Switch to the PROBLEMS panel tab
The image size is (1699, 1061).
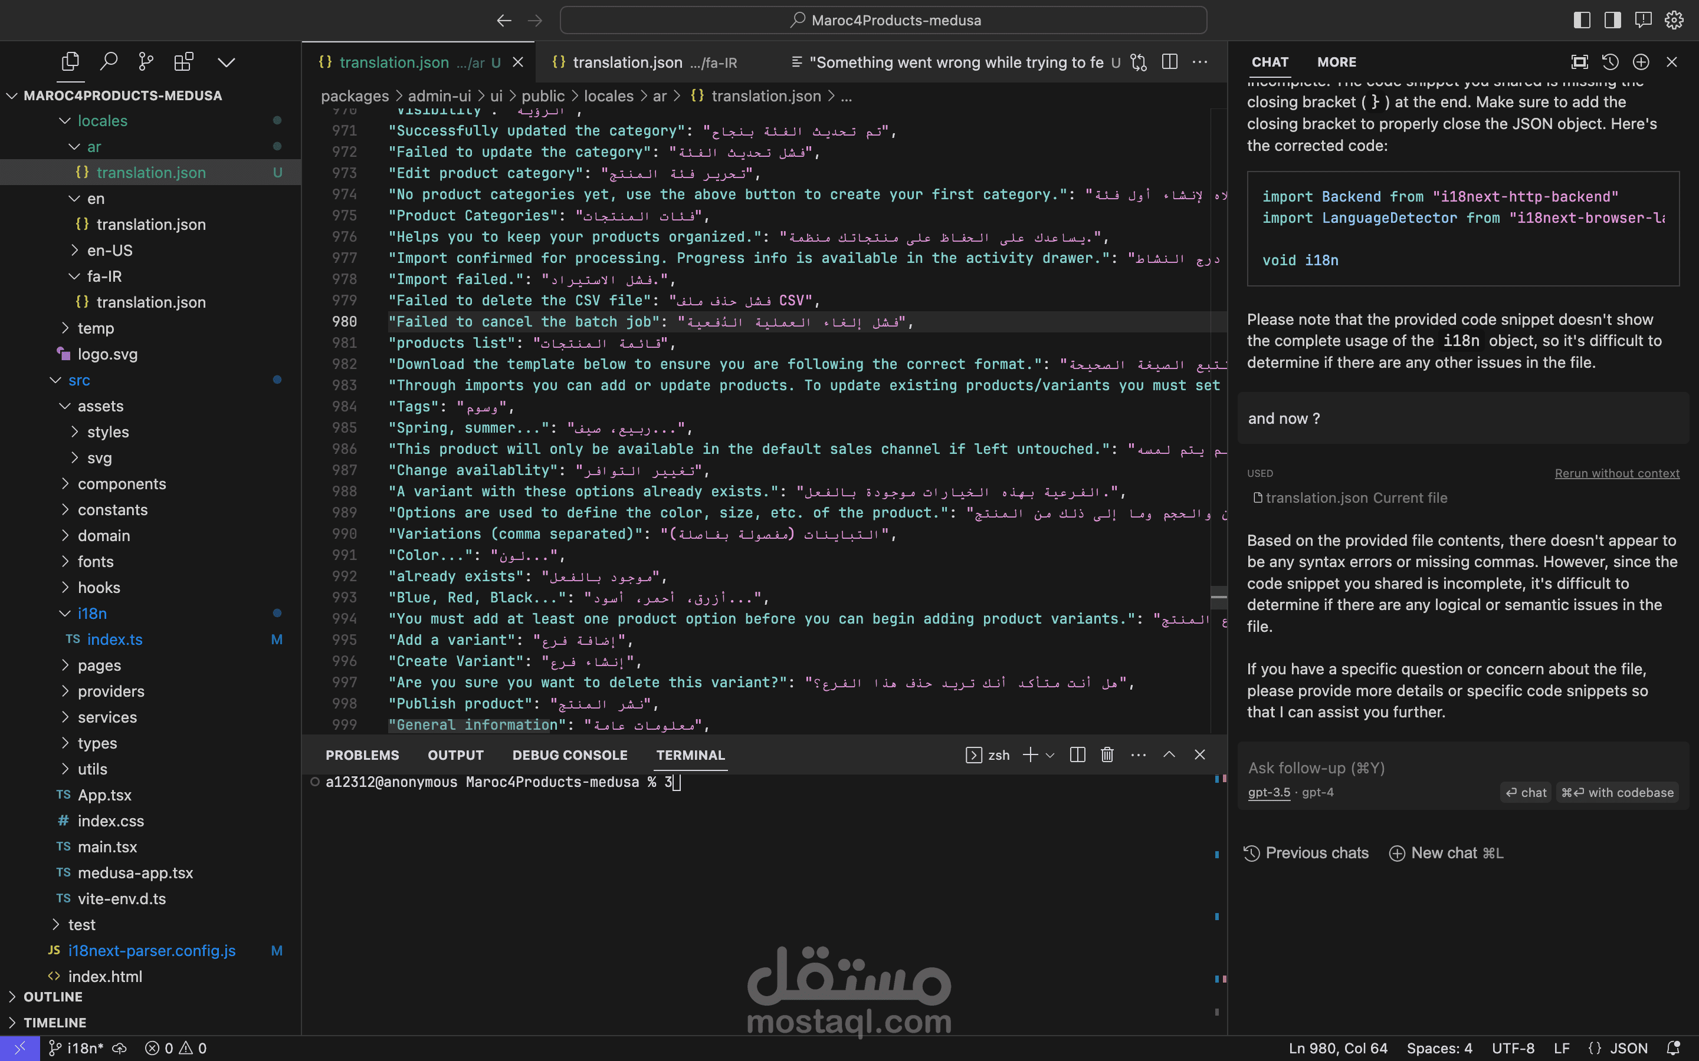point(362,755)
